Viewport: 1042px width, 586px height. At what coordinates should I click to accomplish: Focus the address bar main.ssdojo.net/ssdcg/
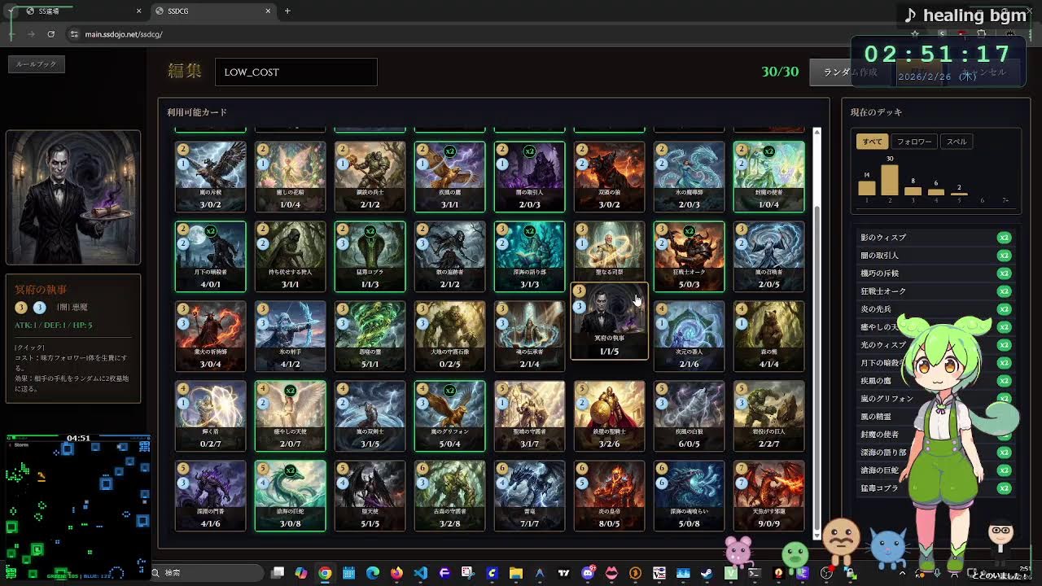(124, 34)
